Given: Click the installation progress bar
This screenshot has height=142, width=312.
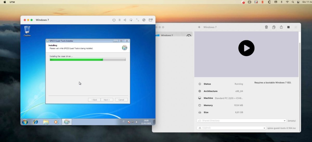Looking at the screenshot, I should pos(88,59).
